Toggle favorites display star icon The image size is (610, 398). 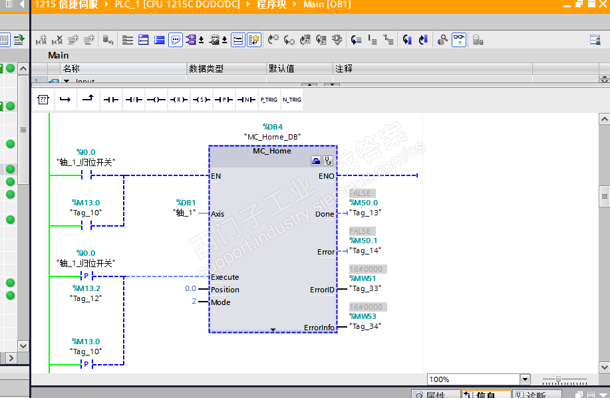click(x=254, y=40)
